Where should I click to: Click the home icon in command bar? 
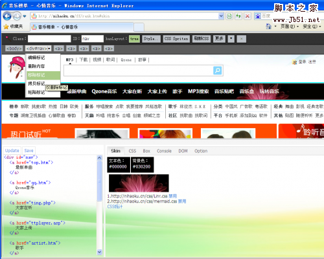coord(268,27)
